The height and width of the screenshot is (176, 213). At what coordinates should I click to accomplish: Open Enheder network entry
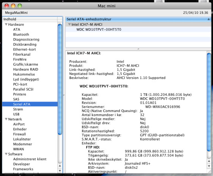tap(20, 129)
